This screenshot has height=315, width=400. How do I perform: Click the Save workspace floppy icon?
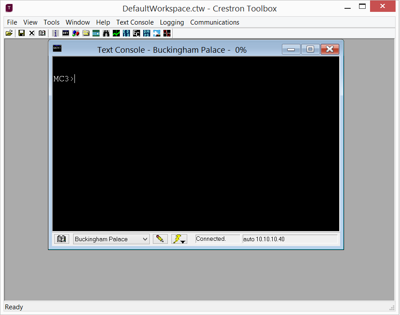point(22,33)
